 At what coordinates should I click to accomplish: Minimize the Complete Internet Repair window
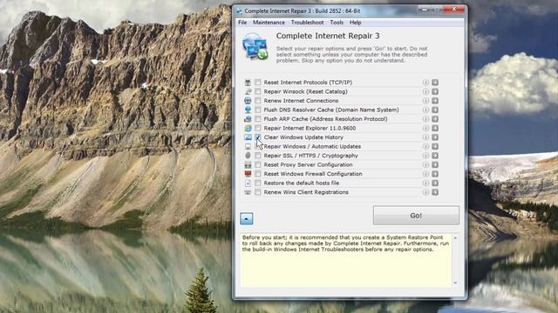(424, 10)
